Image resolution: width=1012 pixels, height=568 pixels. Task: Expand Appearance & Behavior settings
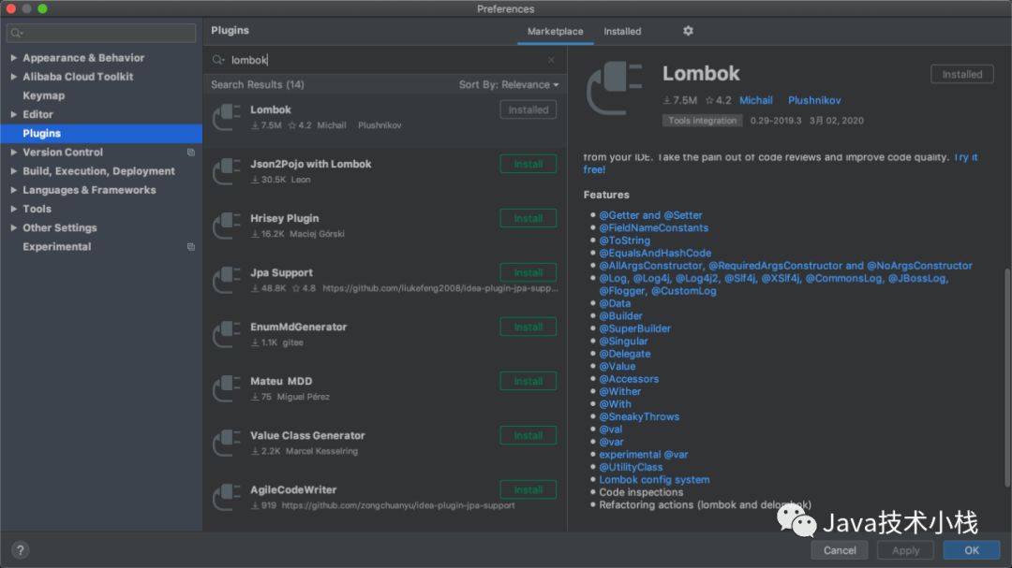click(x=13, y=57)
